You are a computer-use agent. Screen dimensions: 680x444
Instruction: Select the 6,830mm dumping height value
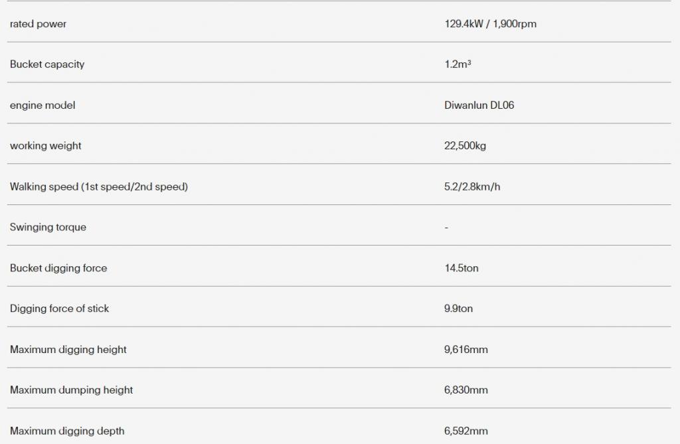pos(466,390)
